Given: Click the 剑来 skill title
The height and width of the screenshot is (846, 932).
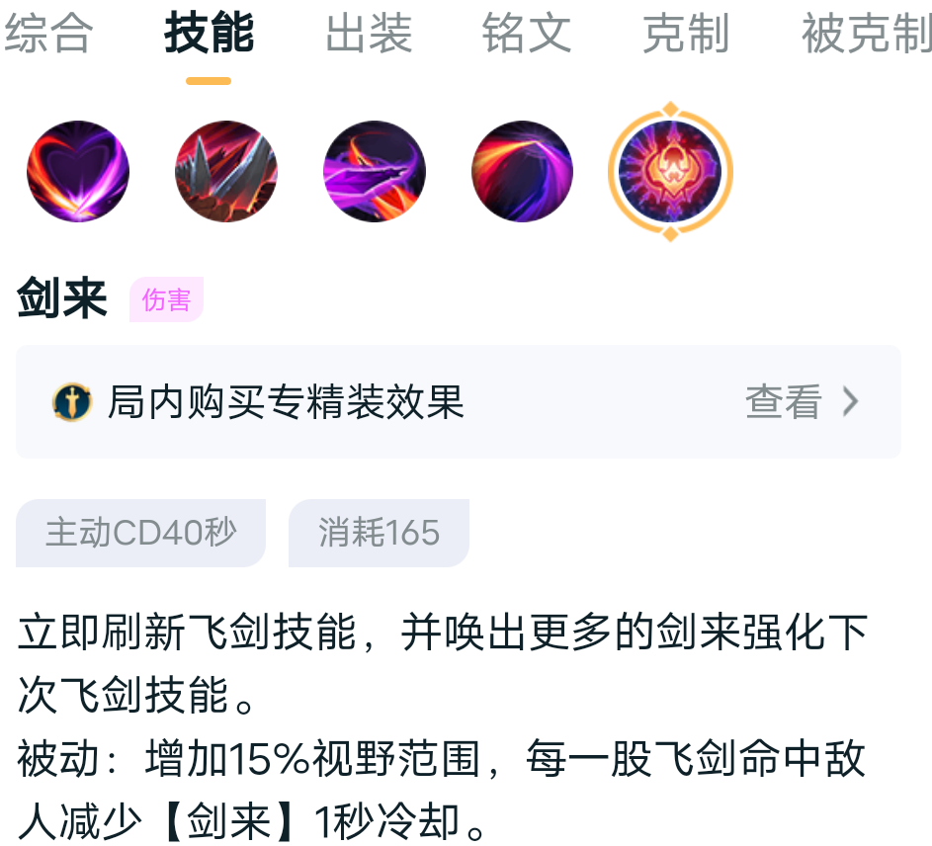Looking at the screenshot, I should pos(62,298).
